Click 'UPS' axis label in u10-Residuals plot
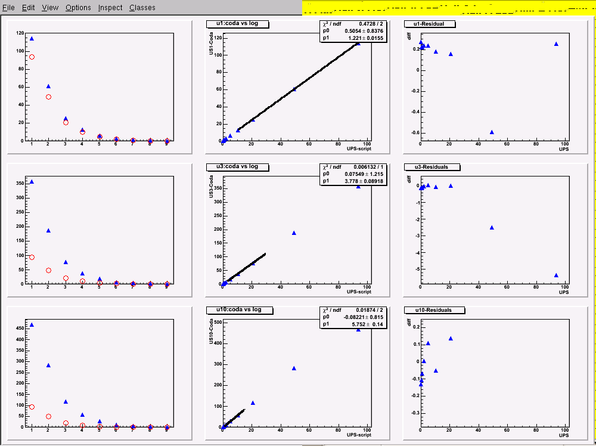The image size is (596, 446). (x=564, y=435)
